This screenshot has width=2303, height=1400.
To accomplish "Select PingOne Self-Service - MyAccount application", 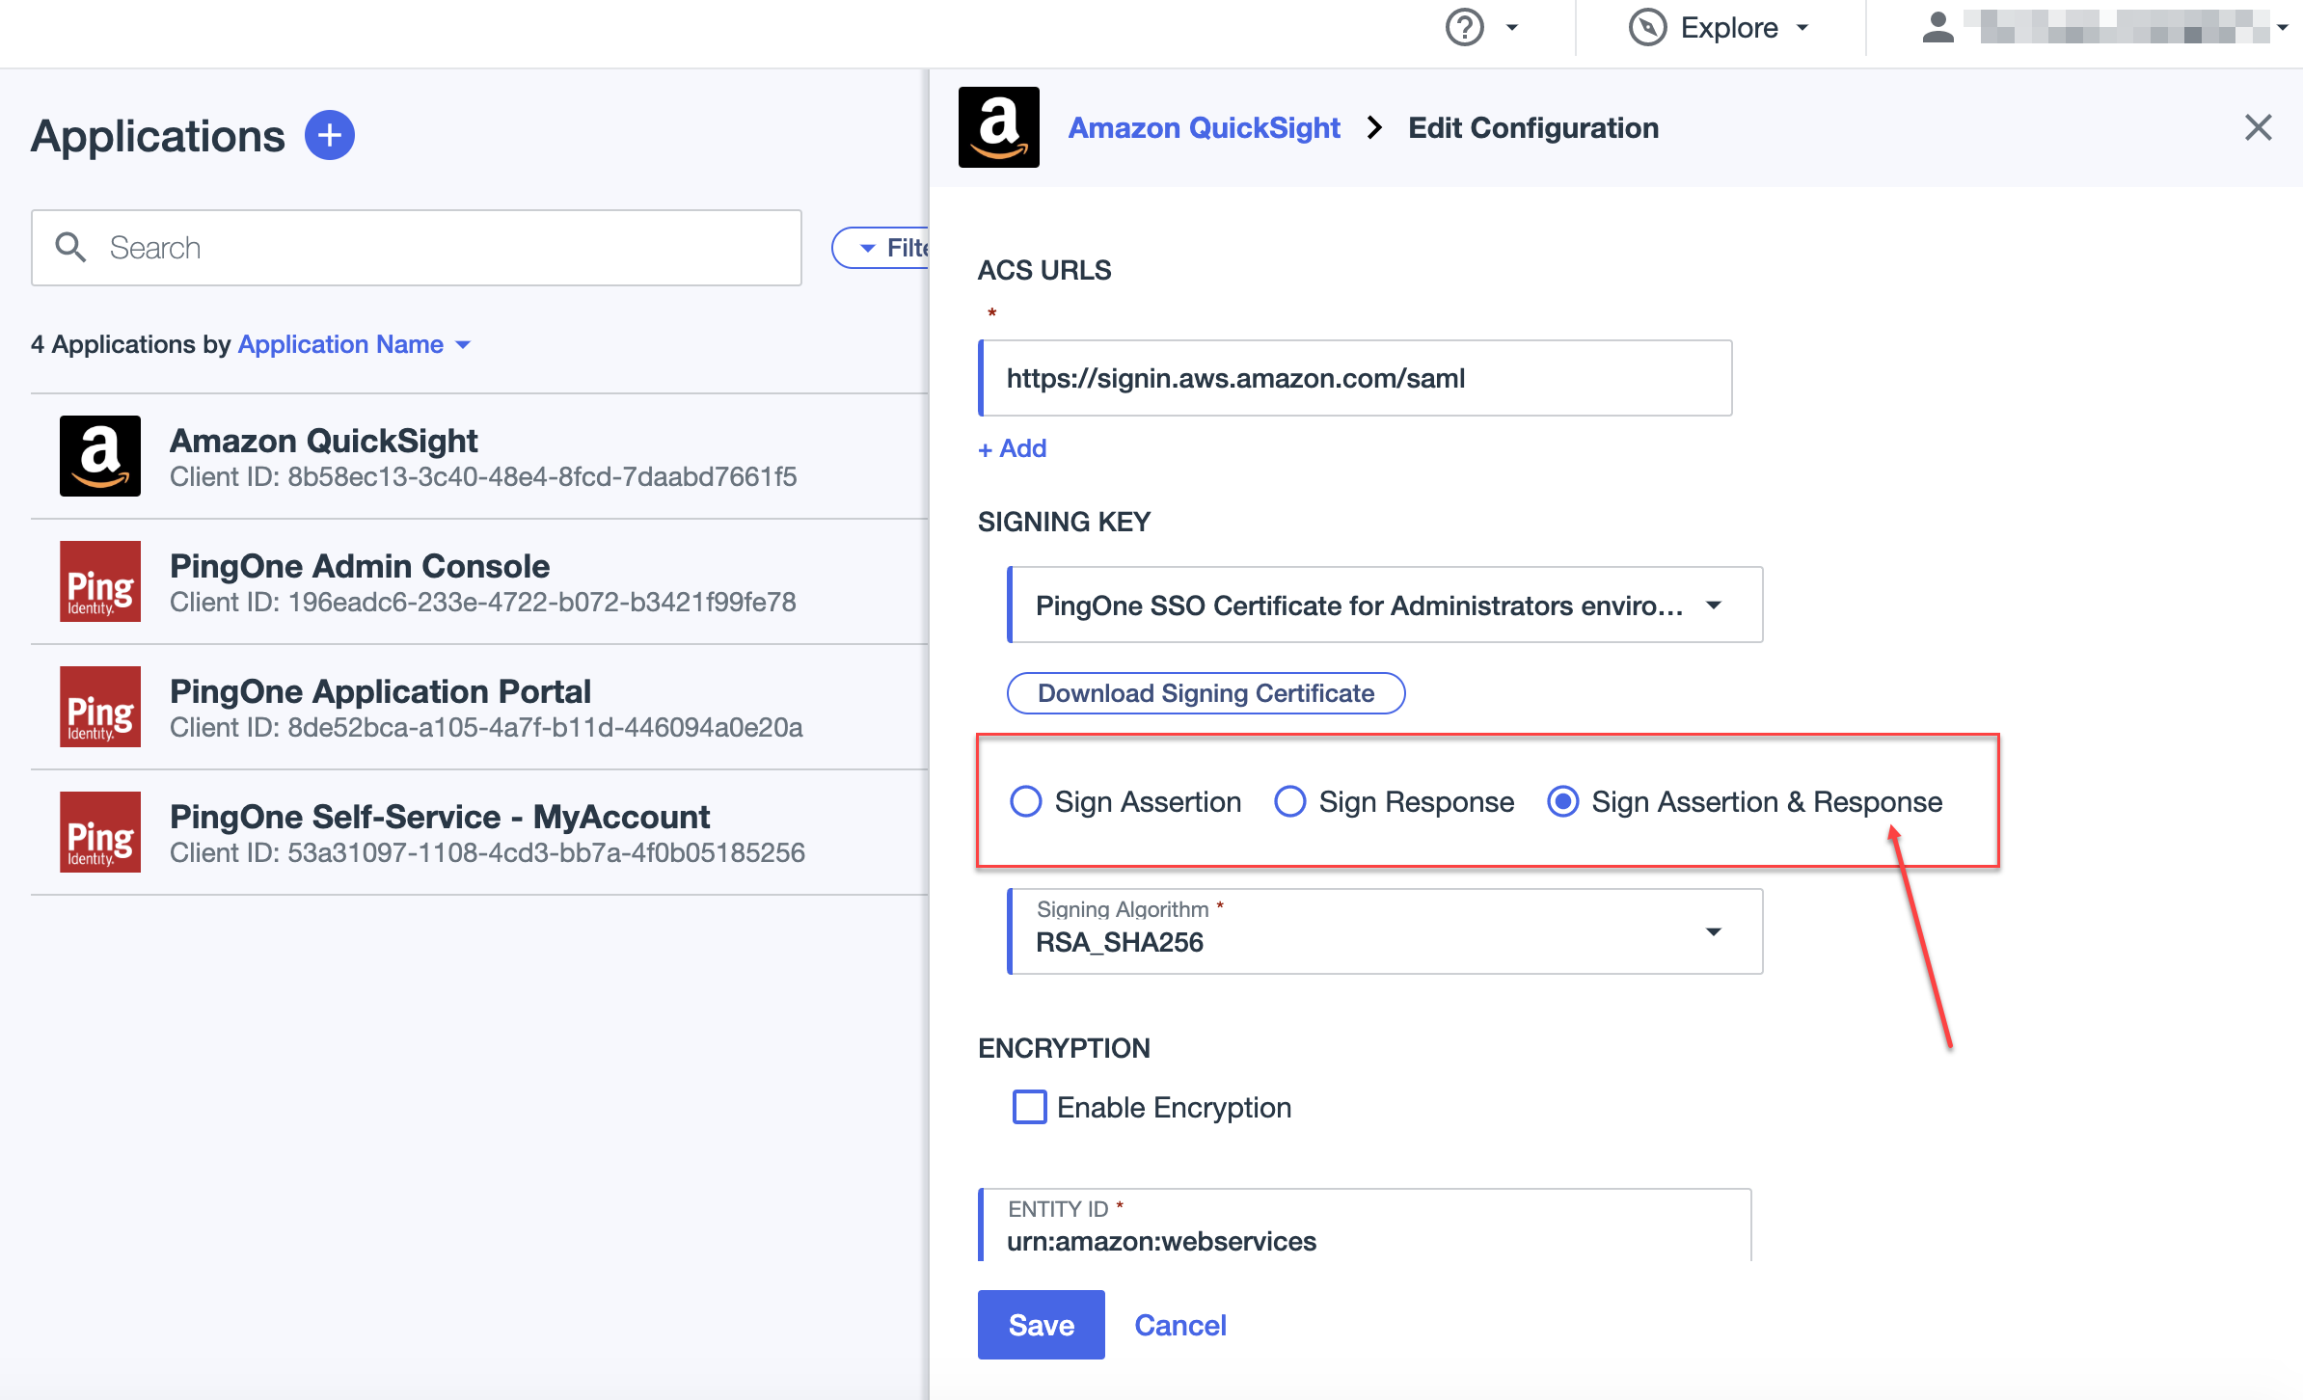I will pos(439,818).
